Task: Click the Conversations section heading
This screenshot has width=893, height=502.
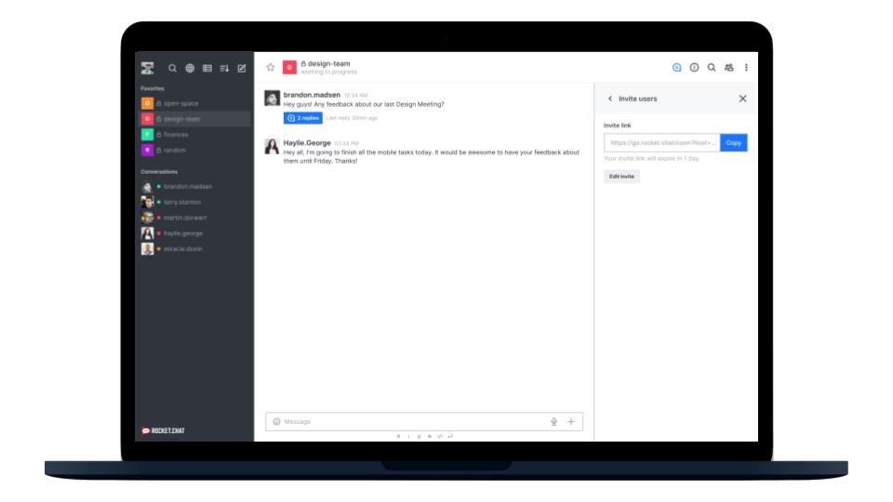Action: 159,171
